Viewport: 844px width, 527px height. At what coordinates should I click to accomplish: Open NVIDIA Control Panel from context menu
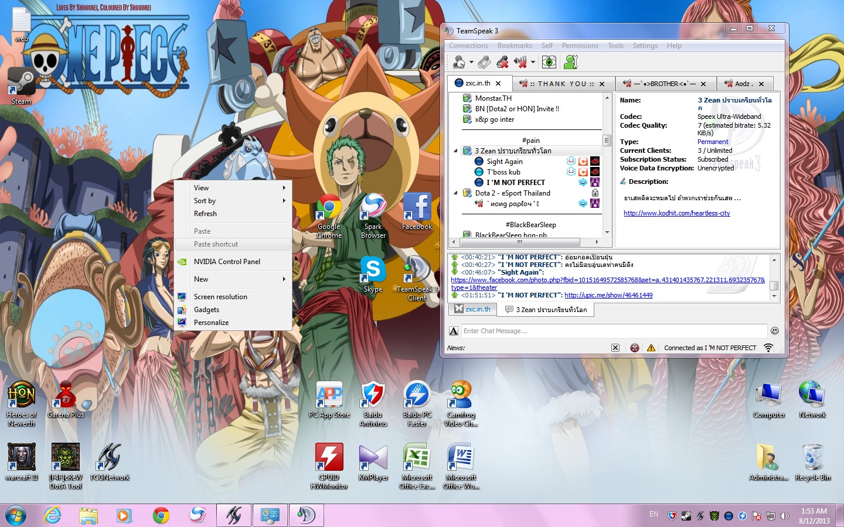(233, 262)
